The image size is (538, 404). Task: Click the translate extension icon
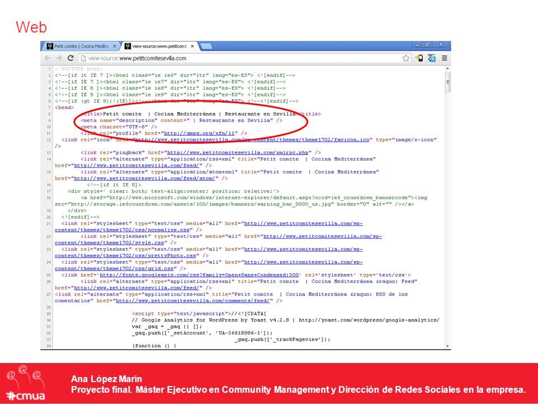tap(432, 58)
